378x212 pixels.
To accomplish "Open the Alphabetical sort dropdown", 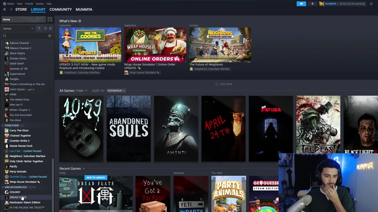I will [x=116, y=91].
